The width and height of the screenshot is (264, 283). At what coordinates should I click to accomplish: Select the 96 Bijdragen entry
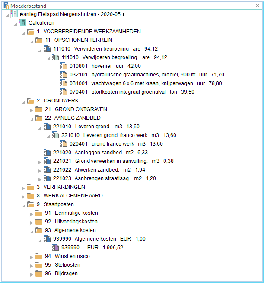point(62,273)
